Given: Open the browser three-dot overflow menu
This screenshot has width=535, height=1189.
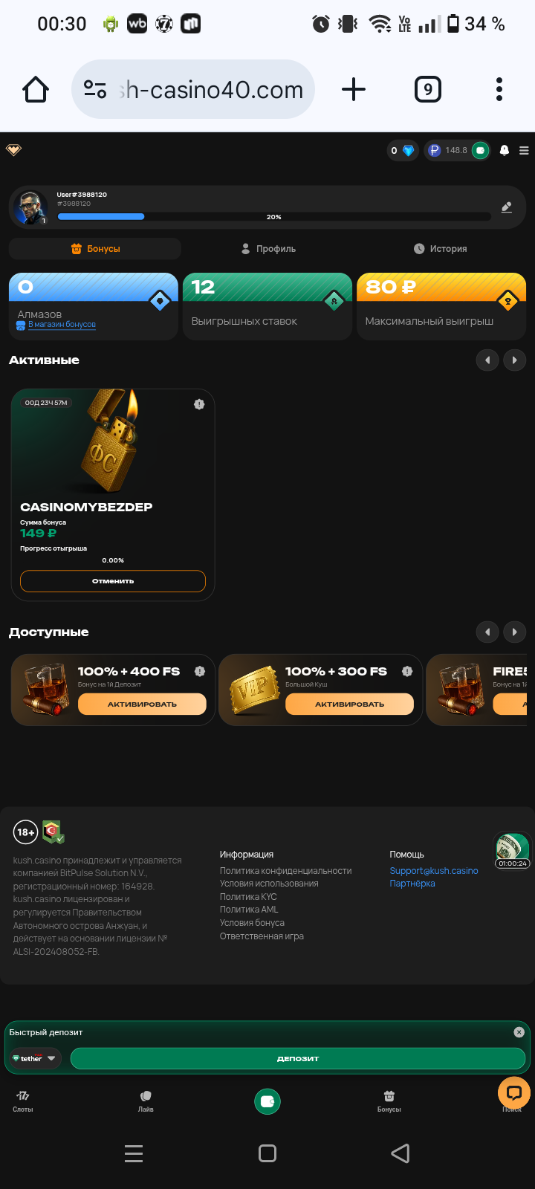Looking at the screenshot, I should click(499, 89).
